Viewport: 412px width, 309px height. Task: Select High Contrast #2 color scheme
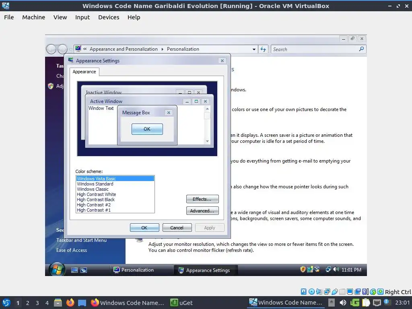[115, 205]
